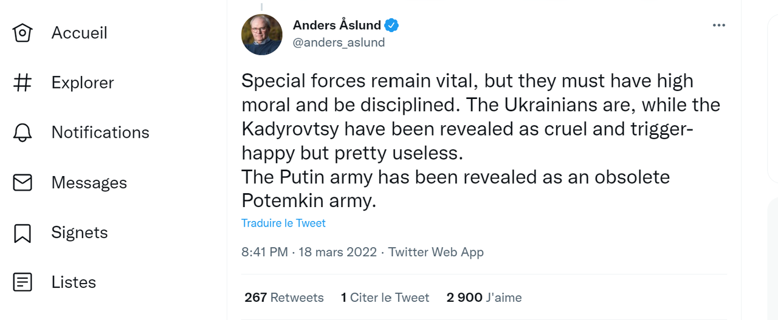The image size is (778, 320).
Task: Click the Accueil home icon
Action: pos(22,33)
